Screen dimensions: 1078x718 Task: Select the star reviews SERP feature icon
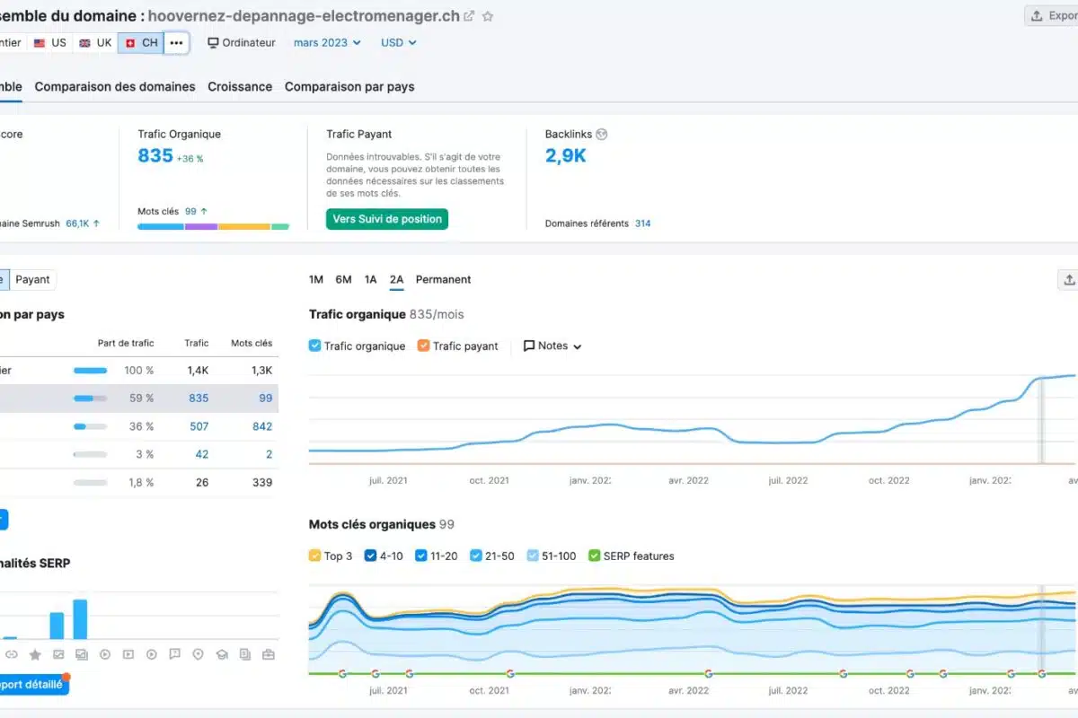[35, 654]
